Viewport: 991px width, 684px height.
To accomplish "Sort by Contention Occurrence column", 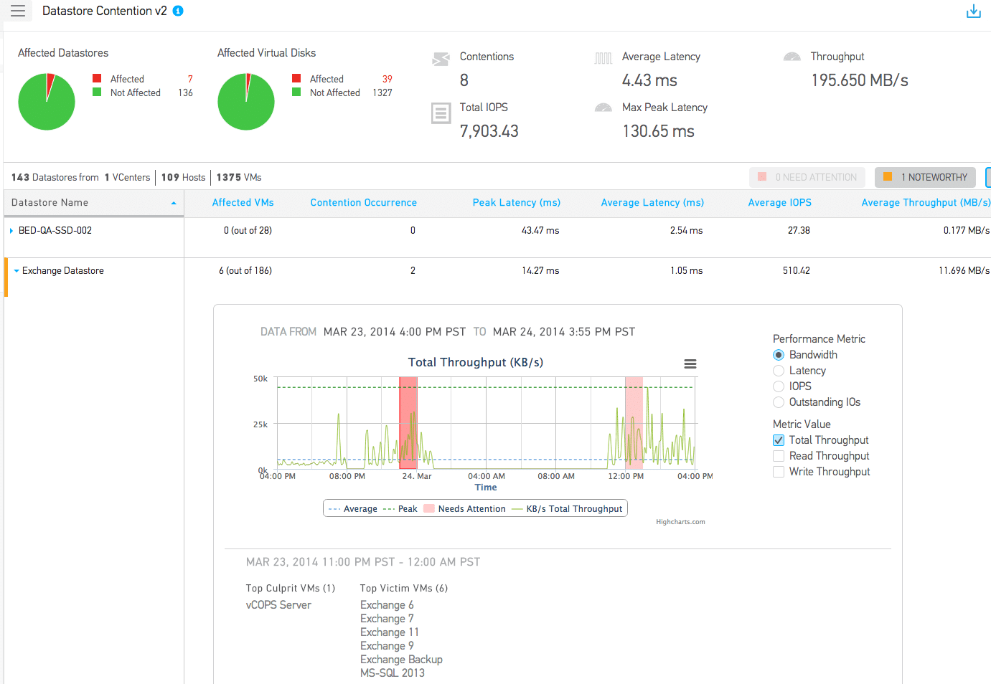I will pyautogui.click(x=363, y=203).
